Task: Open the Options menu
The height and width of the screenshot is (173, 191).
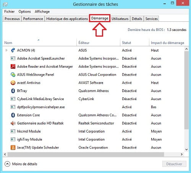Action: 24,11
